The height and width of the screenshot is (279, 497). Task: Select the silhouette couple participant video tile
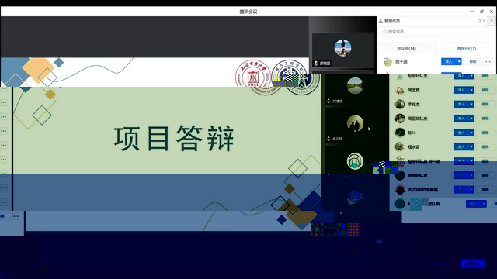click(355, 126)
